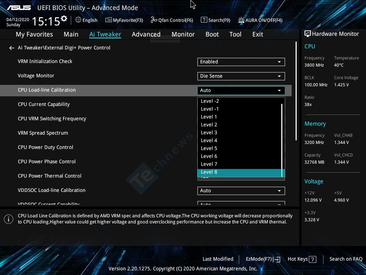Select the VDDSOC Load-line Calibration setting label
Screen dimensions: 366x275
(x=51, y=190)
